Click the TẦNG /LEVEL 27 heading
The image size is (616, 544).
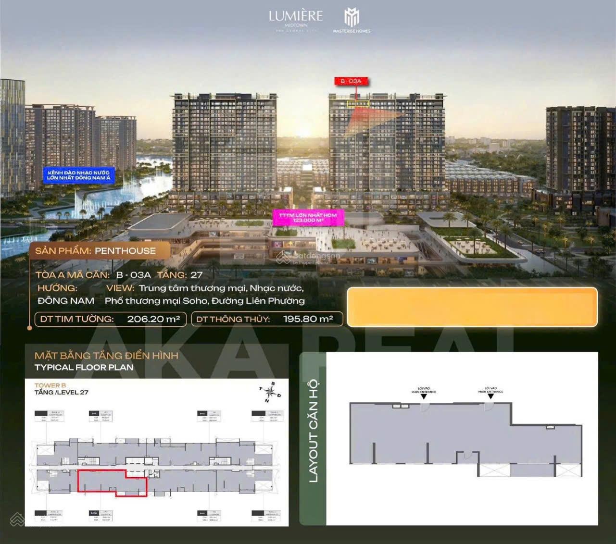[62, 392]
